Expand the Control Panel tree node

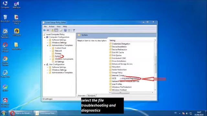click(x=50, y=48)
